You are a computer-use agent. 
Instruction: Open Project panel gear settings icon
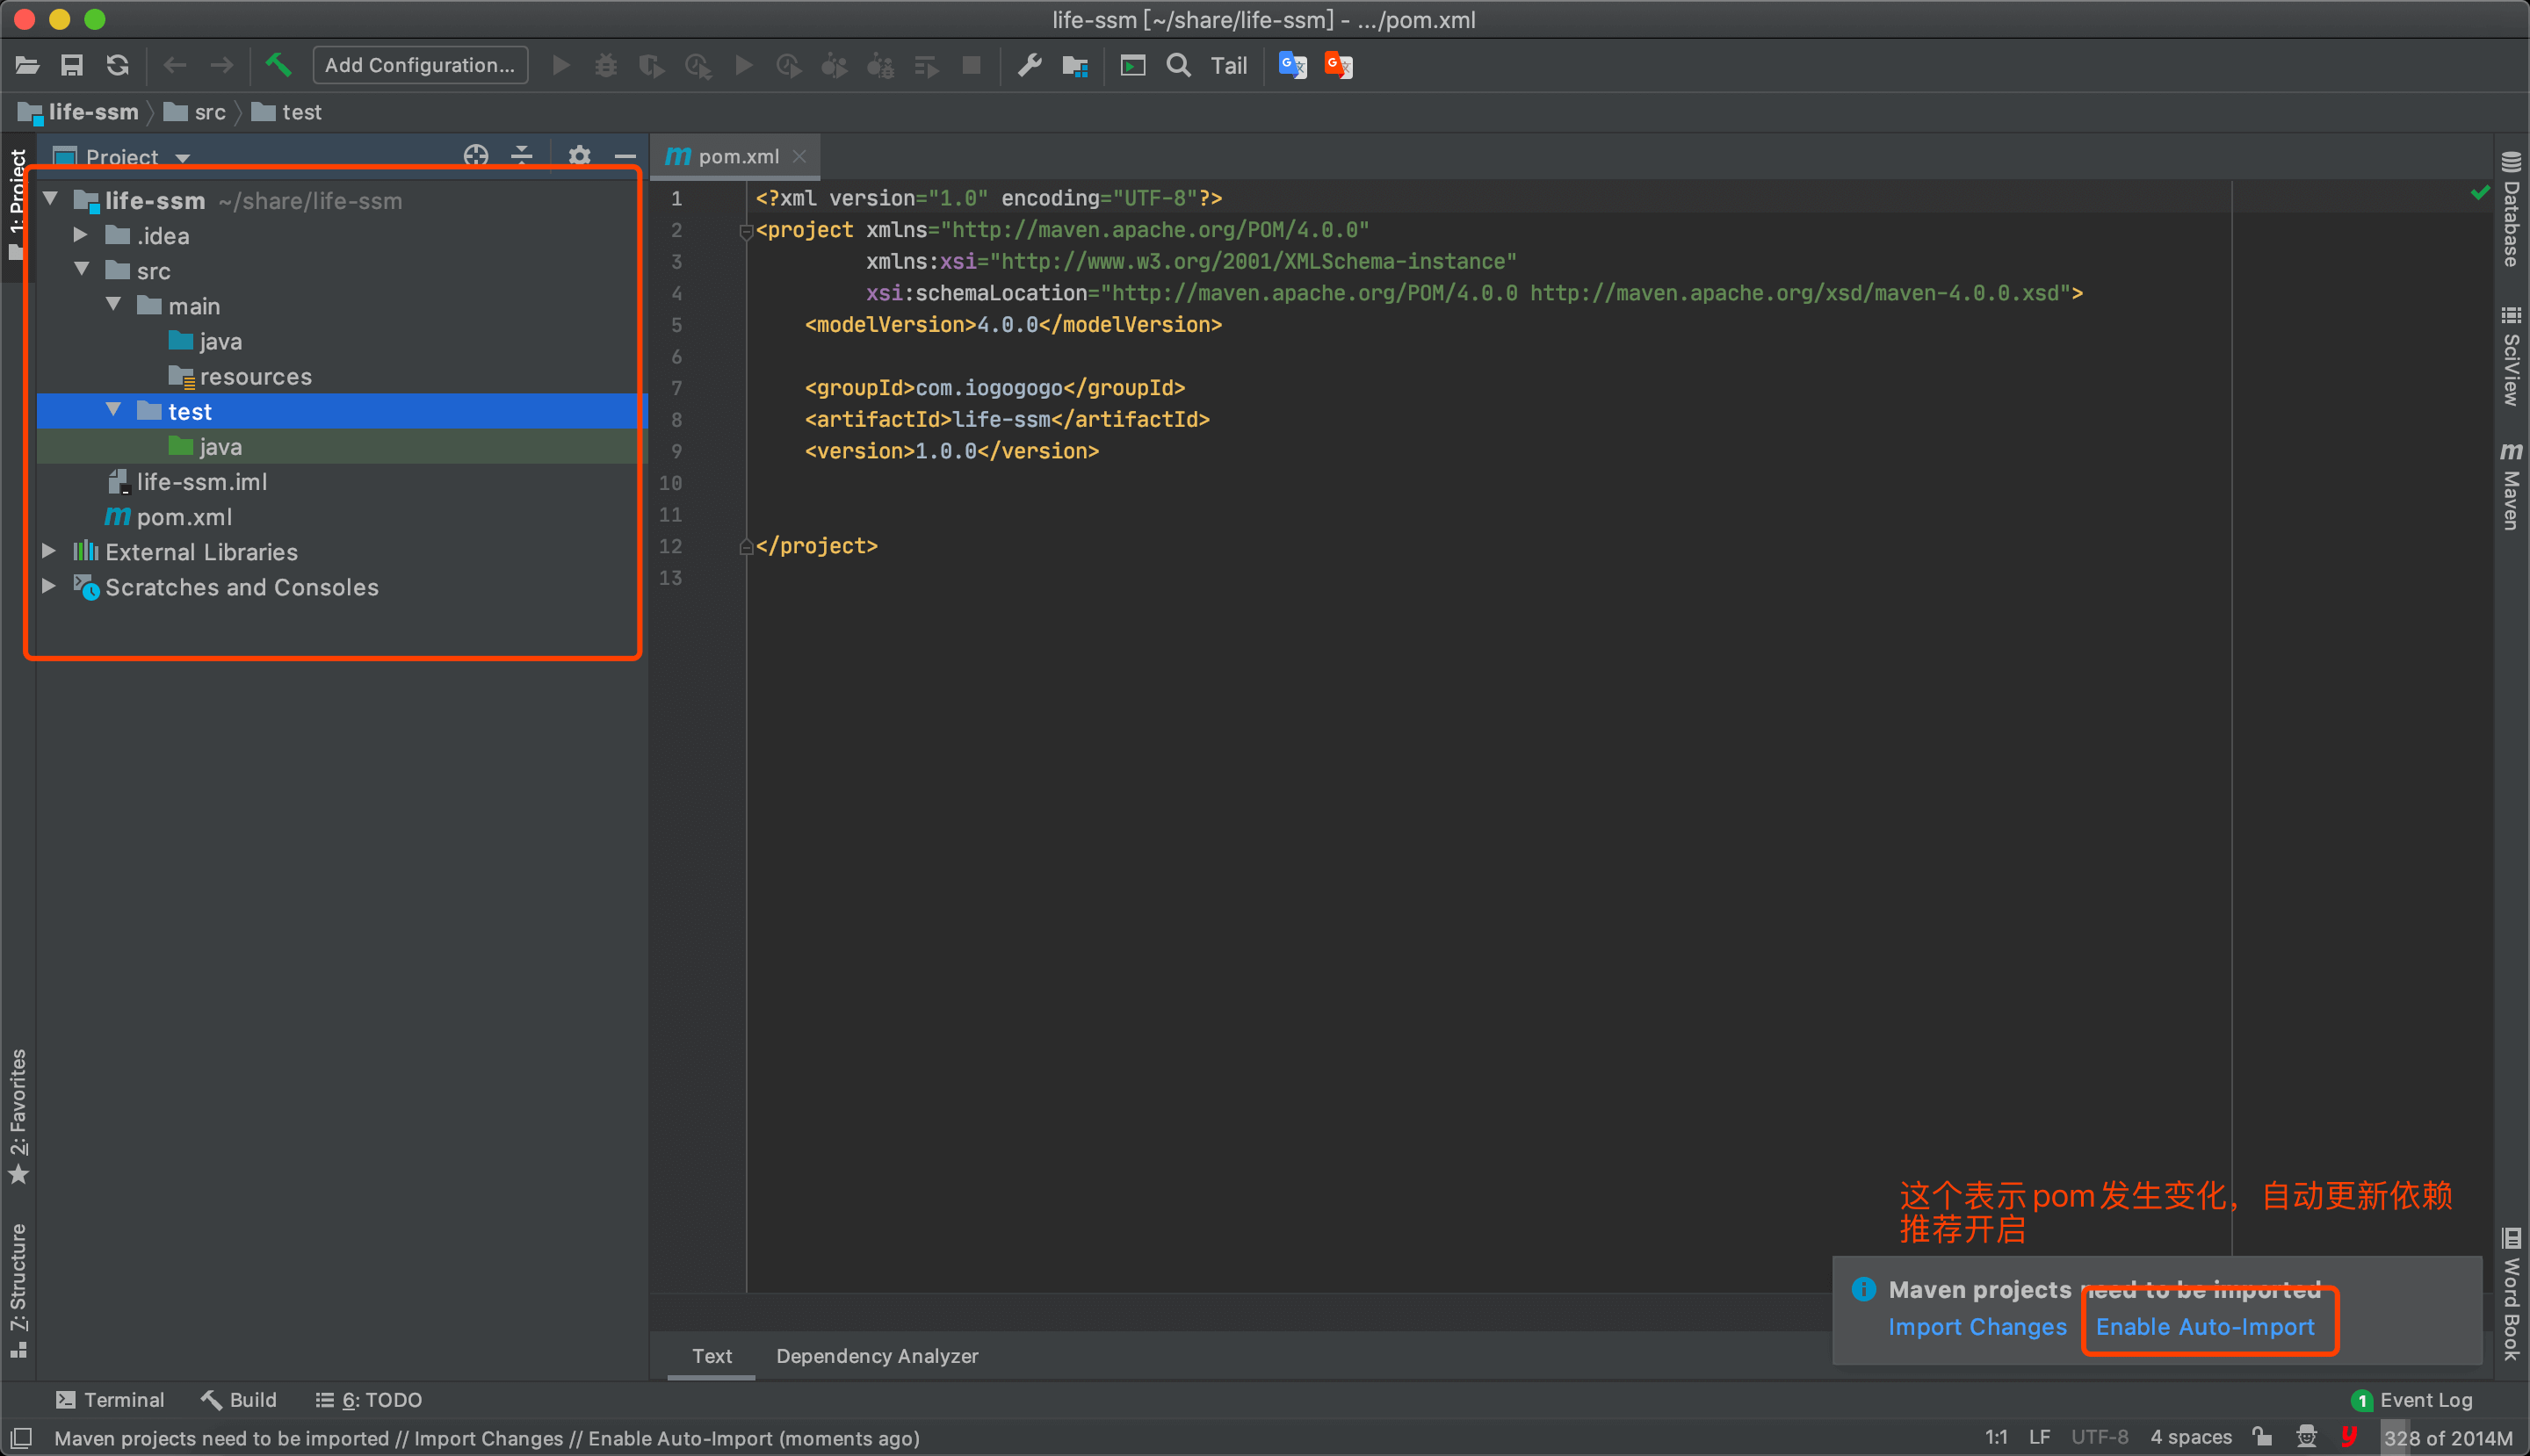579,155
